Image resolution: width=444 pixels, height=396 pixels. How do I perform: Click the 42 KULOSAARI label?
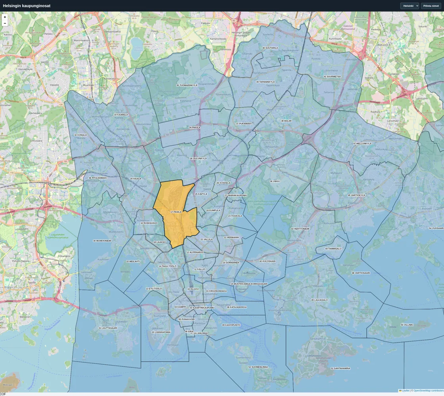267,261
